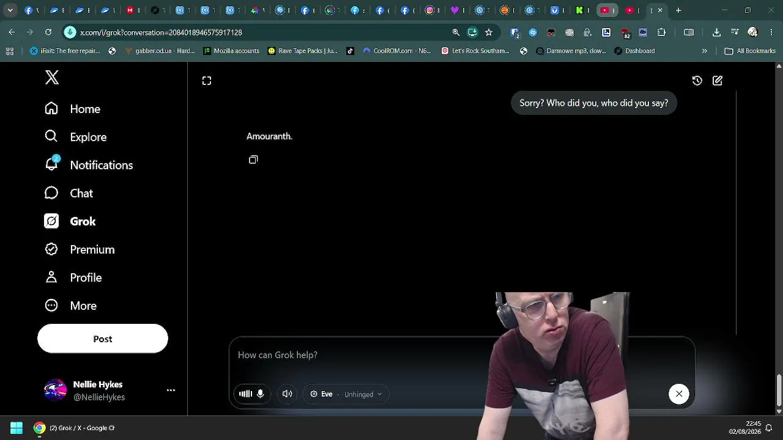Open Premium in the sidebar
This screenshot has width=783, height=440.
80,249
